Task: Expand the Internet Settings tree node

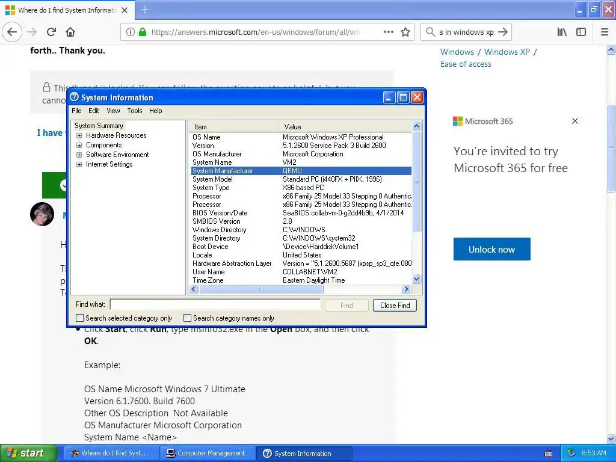Action: tap(79, 164)
